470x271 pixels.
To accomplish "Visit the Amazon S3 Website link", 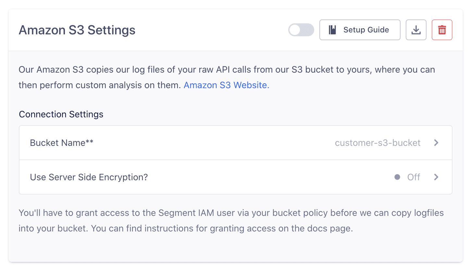I will coord(226,85).
